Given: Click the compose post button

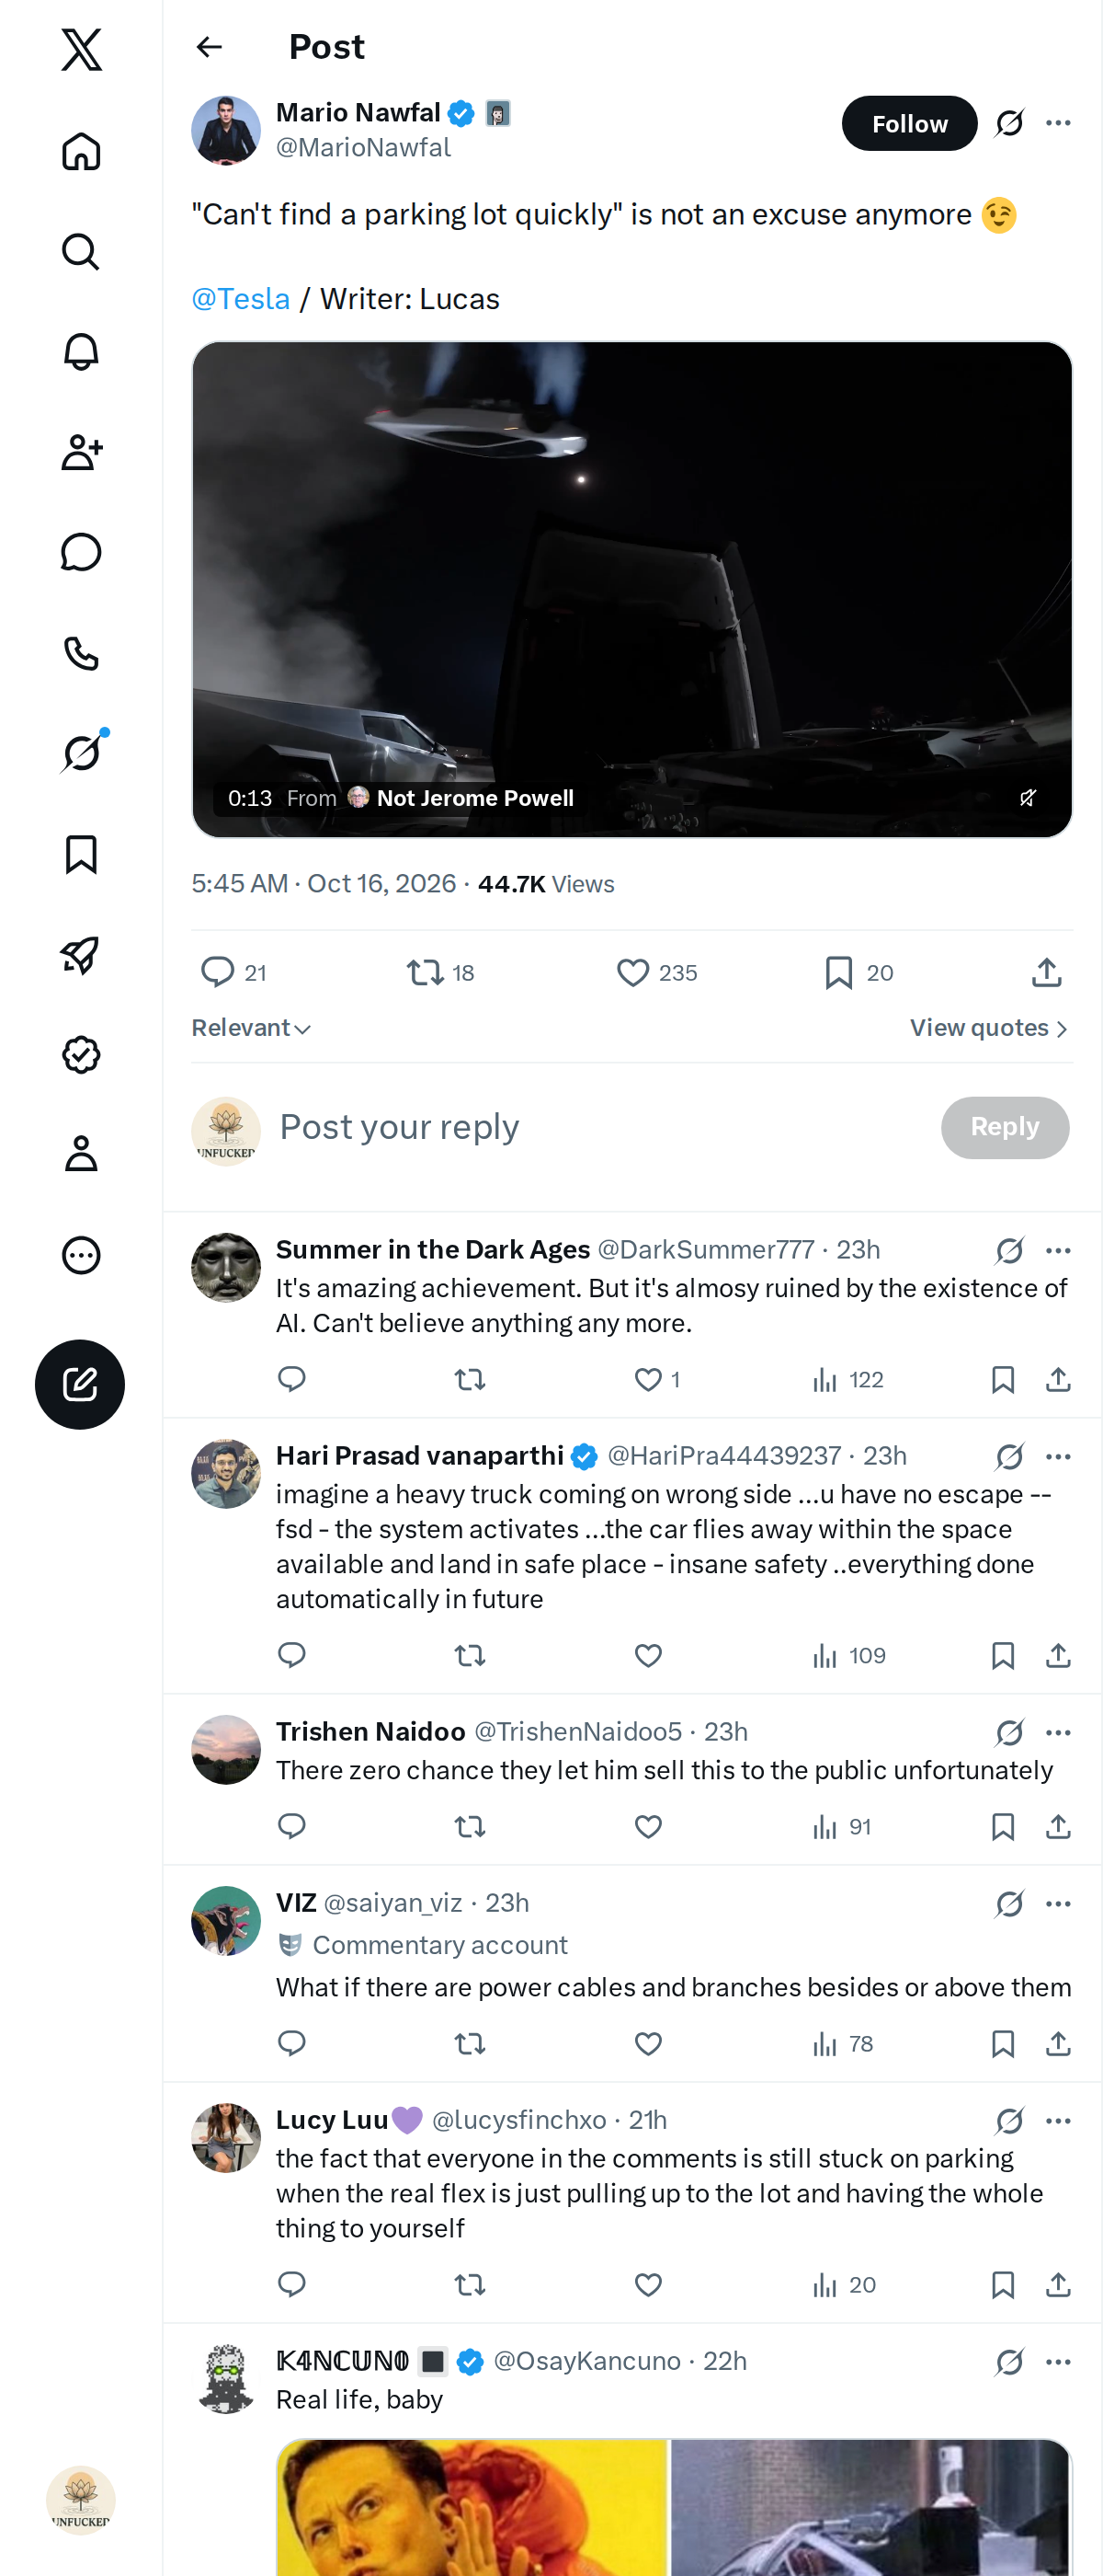Looking at the screenshot, I should pos(80,1384).
